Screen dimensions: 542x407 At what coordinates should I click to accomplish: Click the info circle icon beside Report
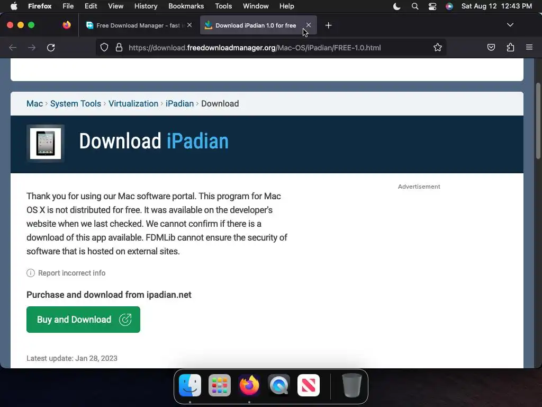coord(31,273)
